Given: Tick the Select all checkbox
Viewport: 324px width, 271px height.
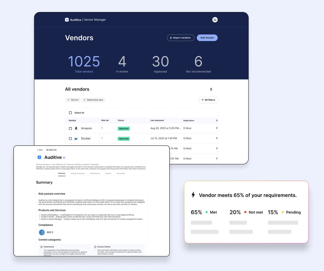Looking at the screenshot, I should (70, 113).
